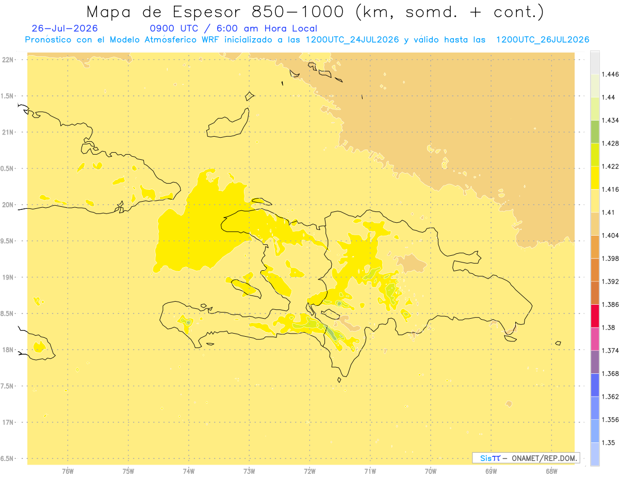
Task: Click the legend value '1.386'
Action: click(610, 305)
